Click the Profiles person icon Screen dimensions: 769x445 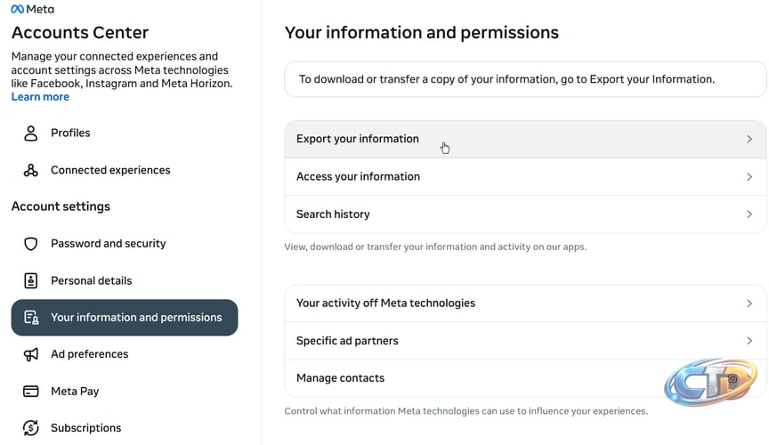click(31, 133)
